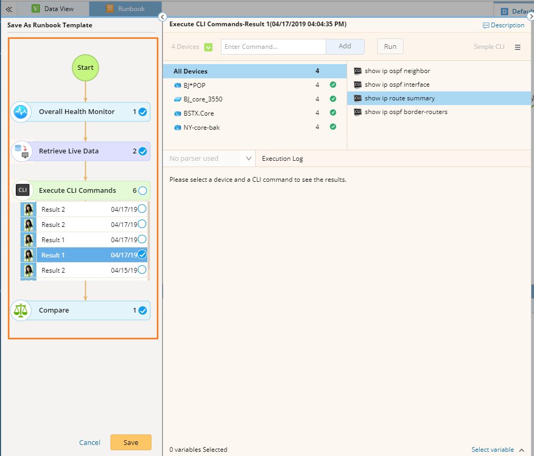The width and height of the screenshot is (534, 456).
Task: Click the BJ_core_3550 switch icon
Action: pos(177,99)
